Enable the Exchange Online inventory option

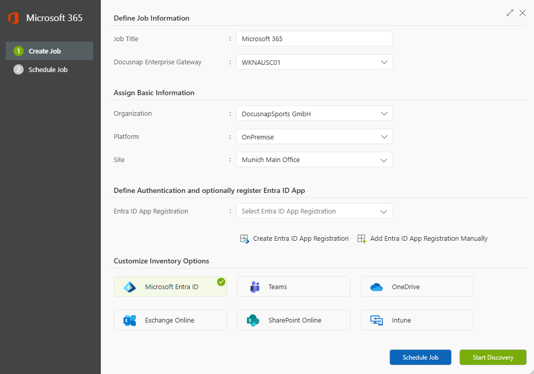(170, 320)
